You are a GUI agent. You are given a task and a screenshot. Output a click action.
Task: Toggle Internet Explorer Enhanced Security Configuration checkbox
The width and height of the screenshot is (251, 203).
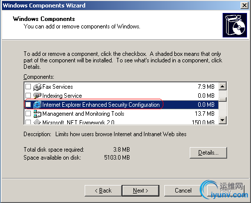click(28, 105)
